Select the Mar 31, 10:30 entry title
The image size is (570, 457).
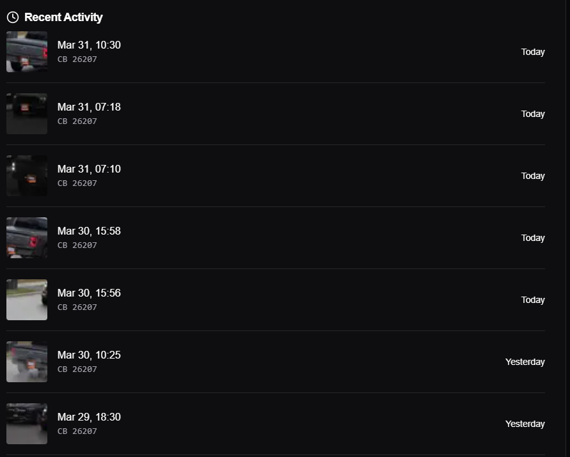tap(89, 45)
